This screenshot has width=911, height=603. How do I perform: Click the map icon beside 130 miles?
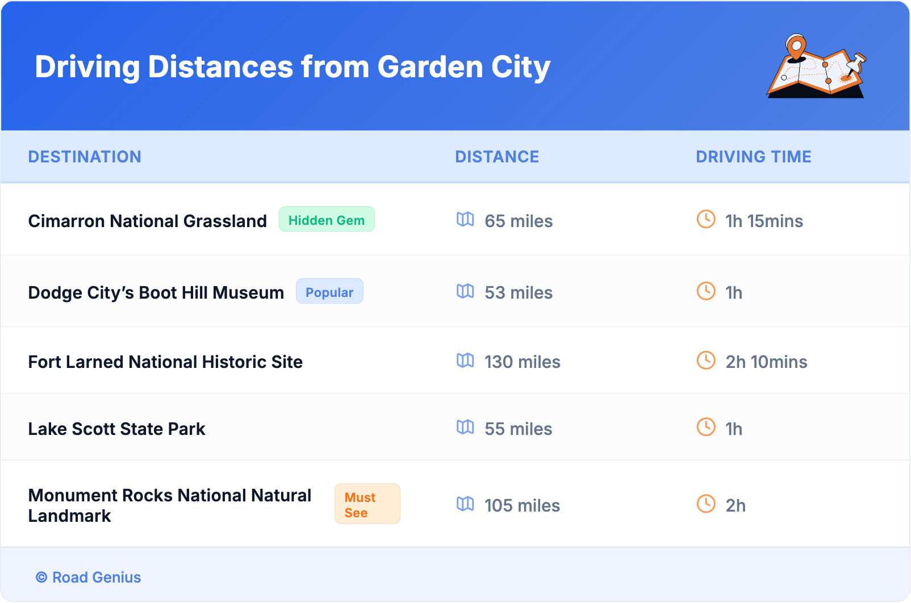pyautogui.click(x=465, y=361)
